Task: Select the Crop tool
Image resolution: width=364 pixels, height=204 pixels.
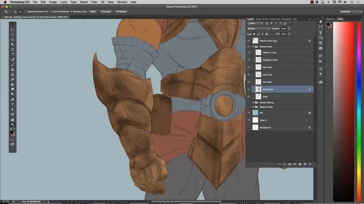Action: pyautogui.click(x=13, y=49)
